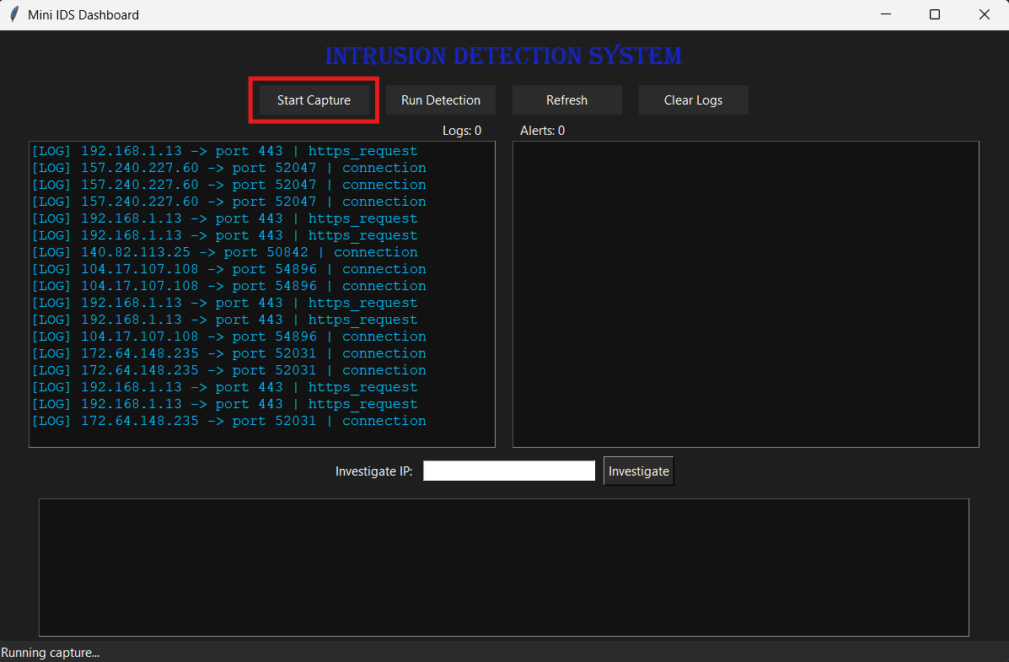Close the Mini IDS Dashboard window
The width and height of the screenshot is (1009, 662).
(x=985, y=14)
